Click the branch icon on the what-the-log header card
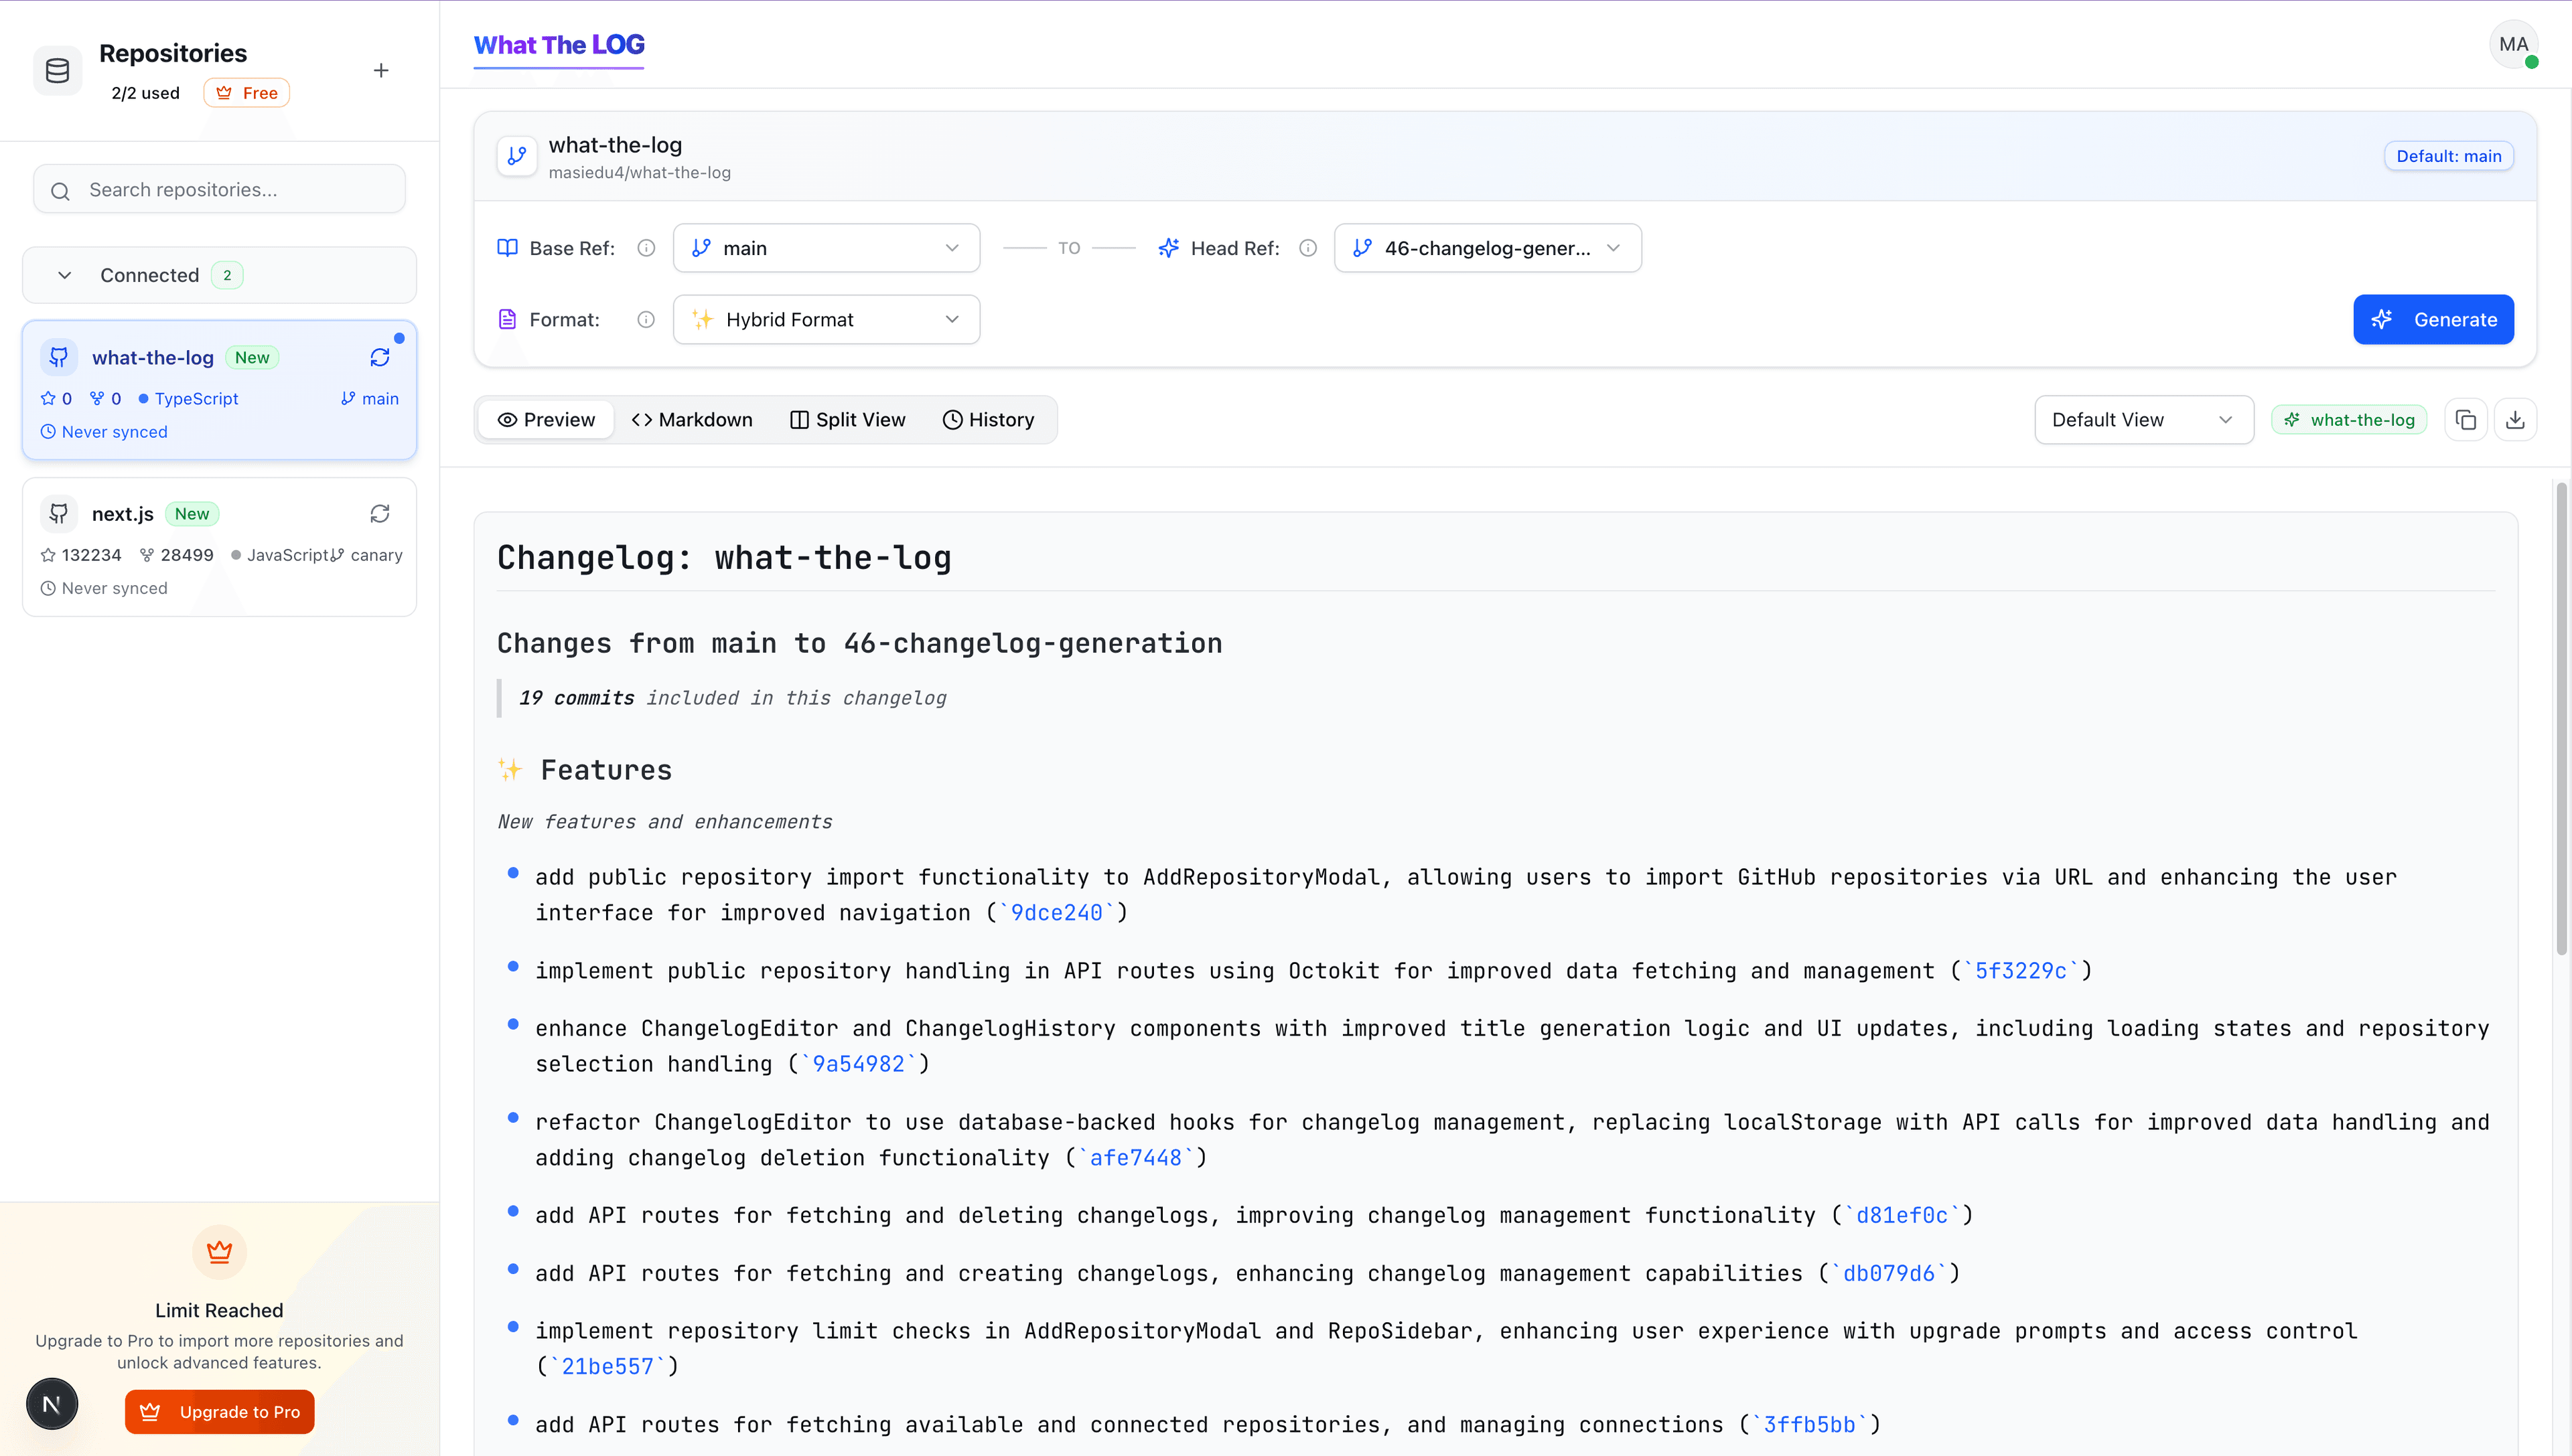Viewport: 2572px width, 1456px height. pos(517,156)
